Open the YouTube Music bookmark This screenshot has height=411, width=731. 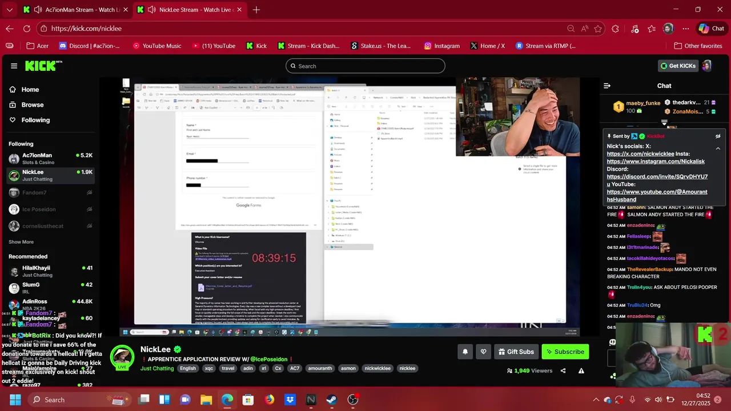pyautogui.click(x=156, y=46)
